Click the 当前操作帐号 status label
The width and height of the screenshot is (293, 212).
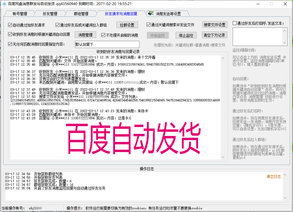(x=13, y=208)
